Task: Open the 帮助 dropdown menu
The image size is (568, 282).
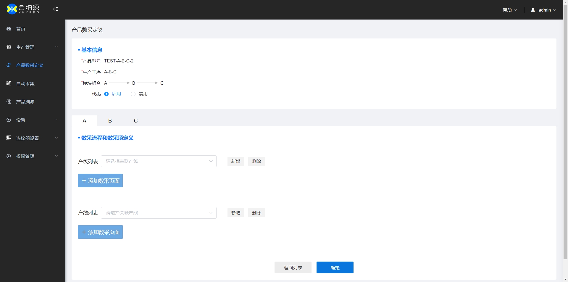Action: click(510, 10)
